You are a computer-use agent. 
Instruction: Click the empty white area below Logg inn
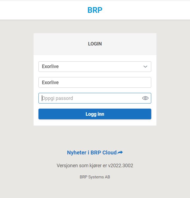(x=95, y=122)
